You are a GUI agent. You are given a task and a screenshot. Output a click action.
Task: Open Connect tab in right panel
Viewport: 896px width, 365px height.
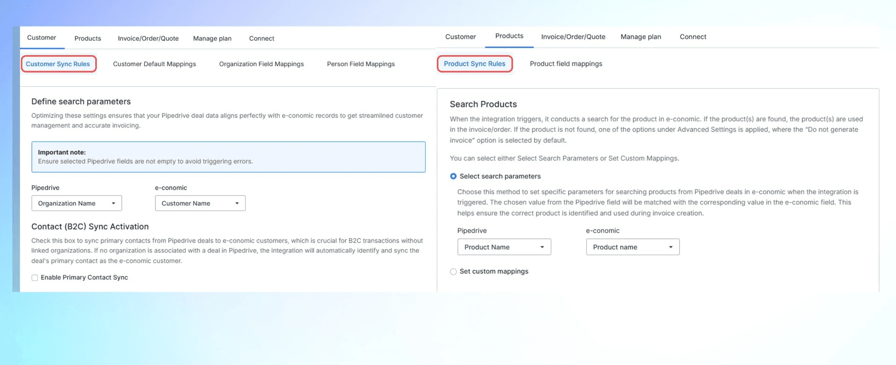[x=693, y=36]
